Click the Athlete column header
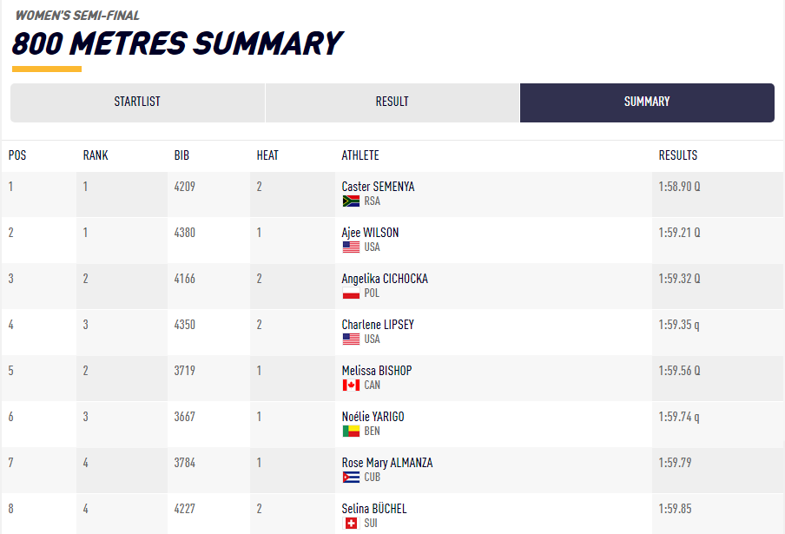Image resolution: width=785 pixels, height=534 pixels. pos(360,155)
